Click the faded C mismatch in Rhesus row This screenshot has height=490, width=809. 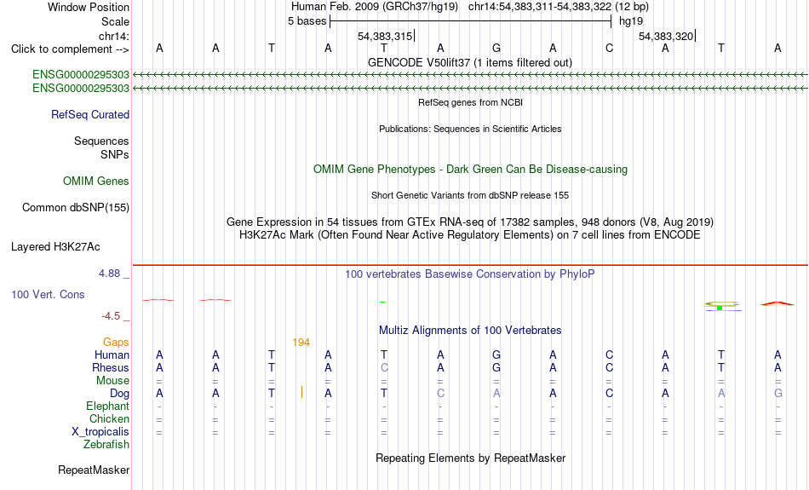[x=384, y=367]
